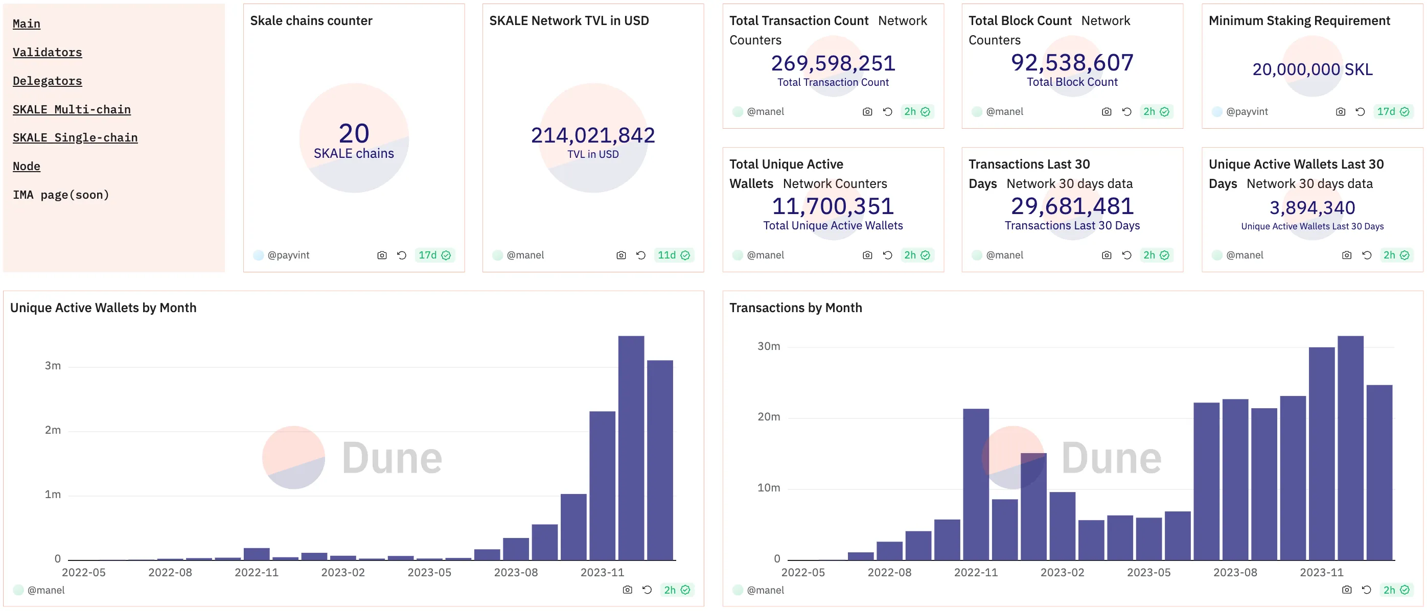The width and height of the screenshot is (1427, 611).
Task: Click 11d freshness badge on TVL card
Action: click(674, 255)
